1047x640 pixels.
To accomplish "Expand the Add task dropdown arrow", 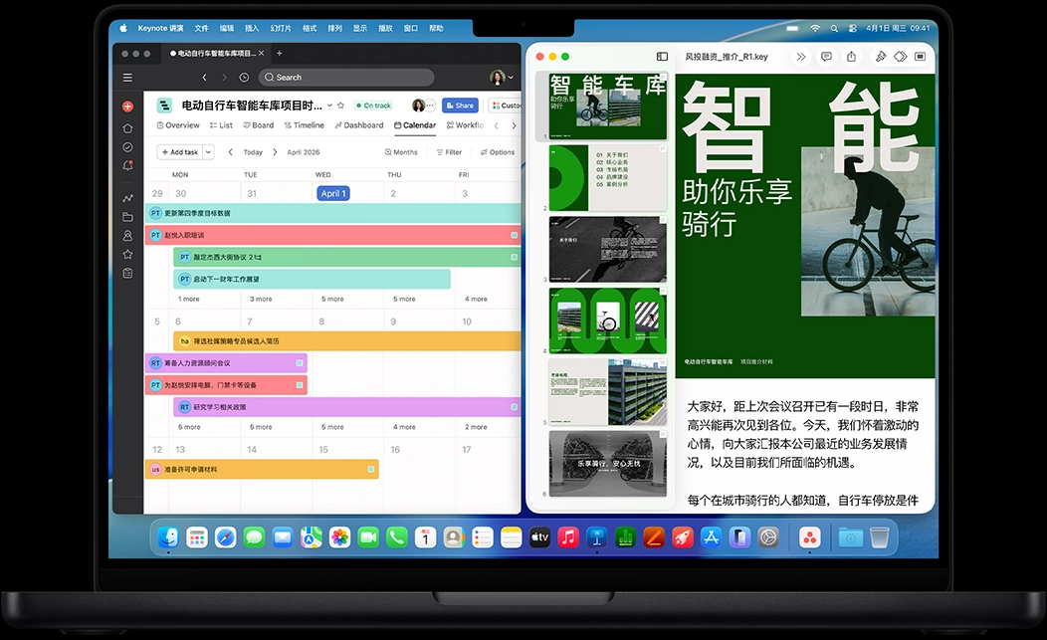I will click(206, 151).
